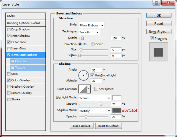Open the Gloss Contour picker arrow

pos(89,89)
